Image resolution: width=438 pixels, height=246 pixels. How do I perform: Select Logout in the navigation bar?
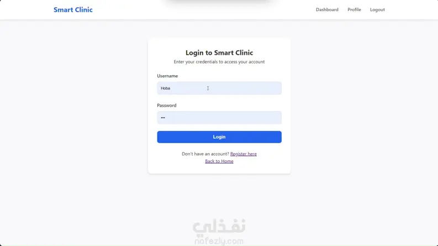(x=377, y=9)
